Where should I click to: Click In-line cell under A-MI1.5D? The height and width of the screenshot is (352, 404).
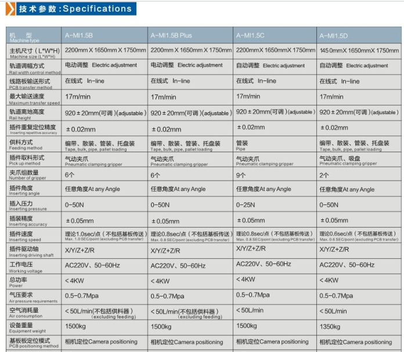coord(359,82)
